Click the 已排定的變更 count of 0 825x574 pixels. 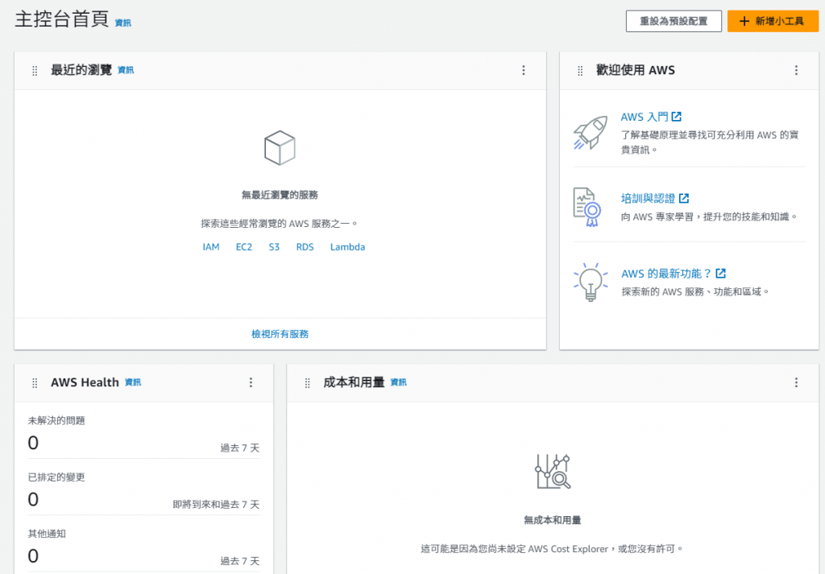tap(33, 499)
